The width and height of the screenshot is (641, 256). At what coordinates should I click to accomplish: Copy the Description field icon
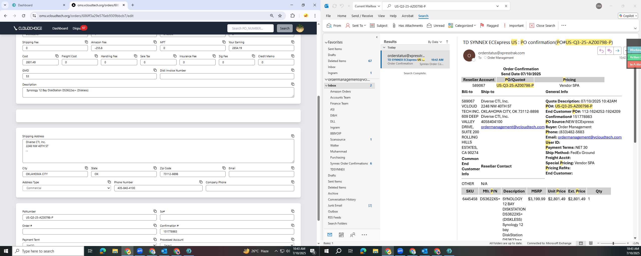[x=293, y=84]
